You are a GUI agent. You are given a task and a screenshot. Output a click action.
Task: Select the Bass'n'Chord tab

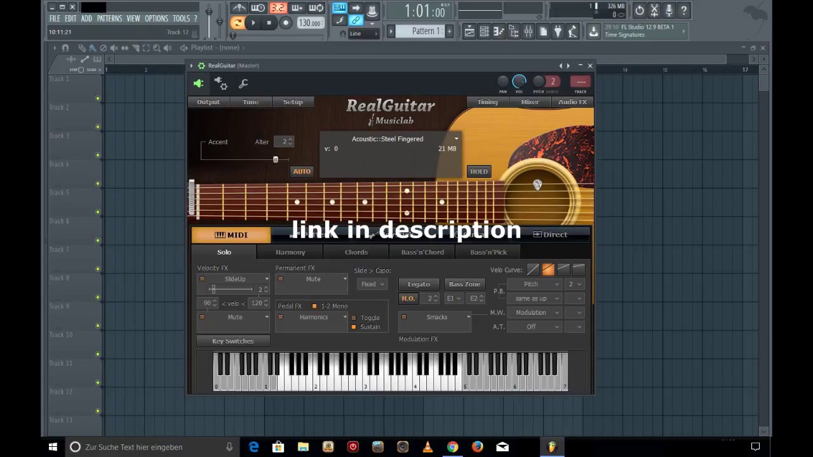tap(422, 252)
